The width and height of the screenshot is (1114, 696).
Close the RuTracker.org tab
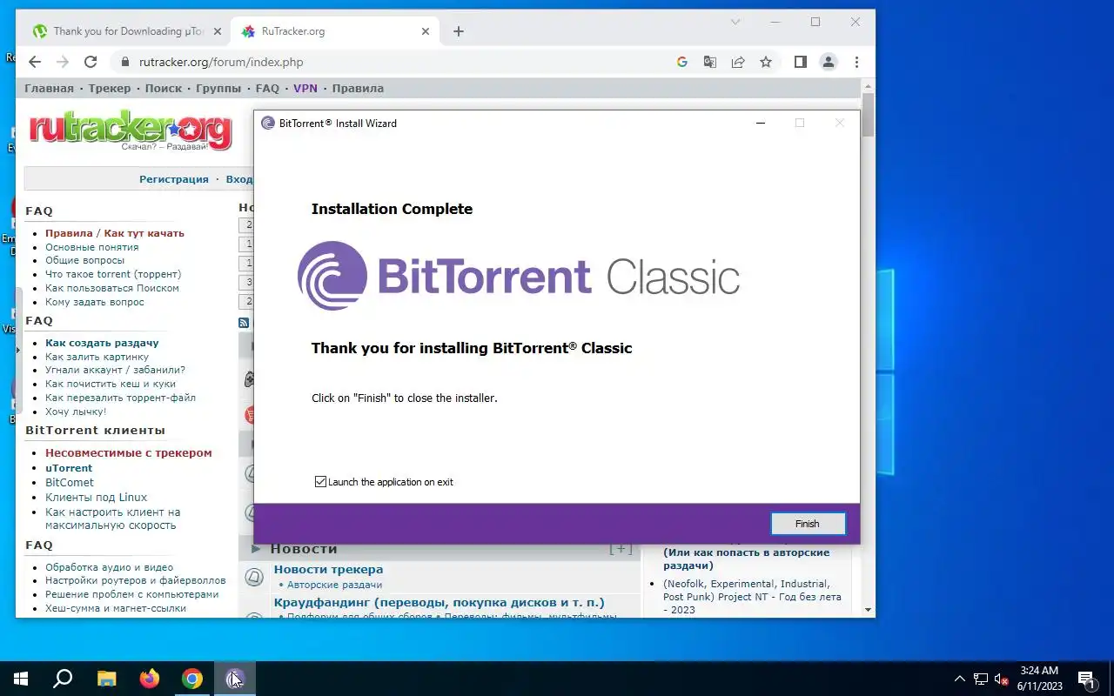click(426, 31)
